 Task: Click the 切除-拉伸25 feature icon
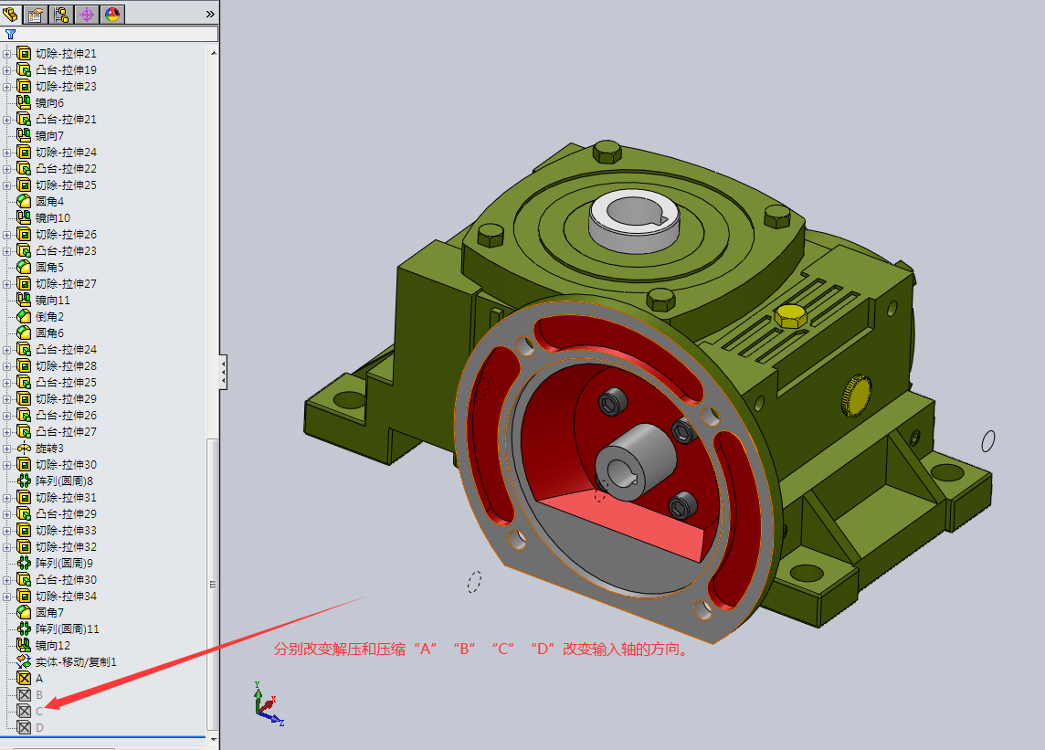coord(24,185)
